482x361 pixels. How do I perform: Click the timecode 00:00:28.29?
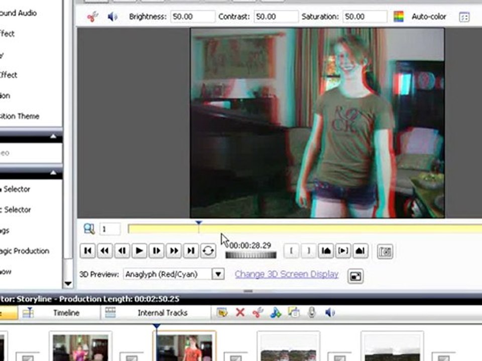click(x=250, y=245)
